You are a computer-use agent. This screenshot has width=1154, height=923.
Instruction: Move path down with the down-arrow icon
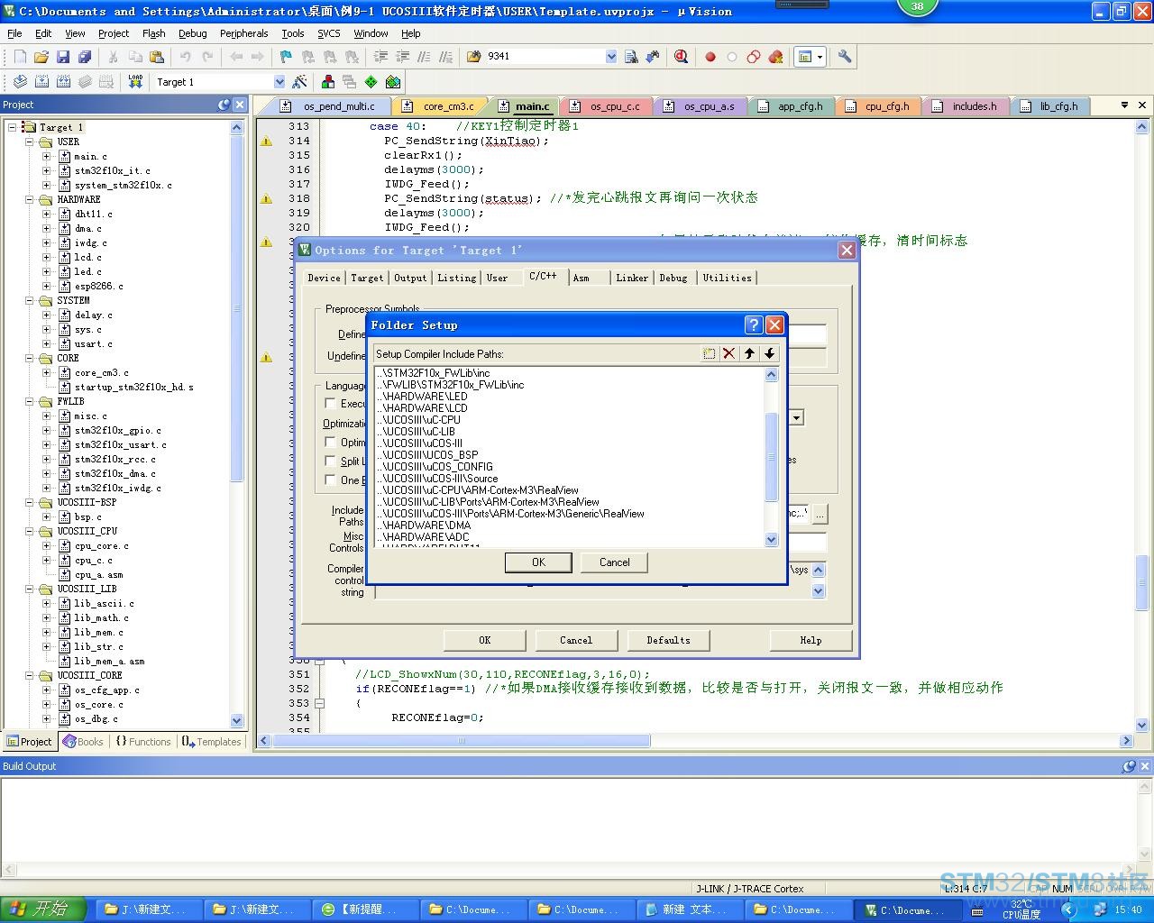[769, 353]
